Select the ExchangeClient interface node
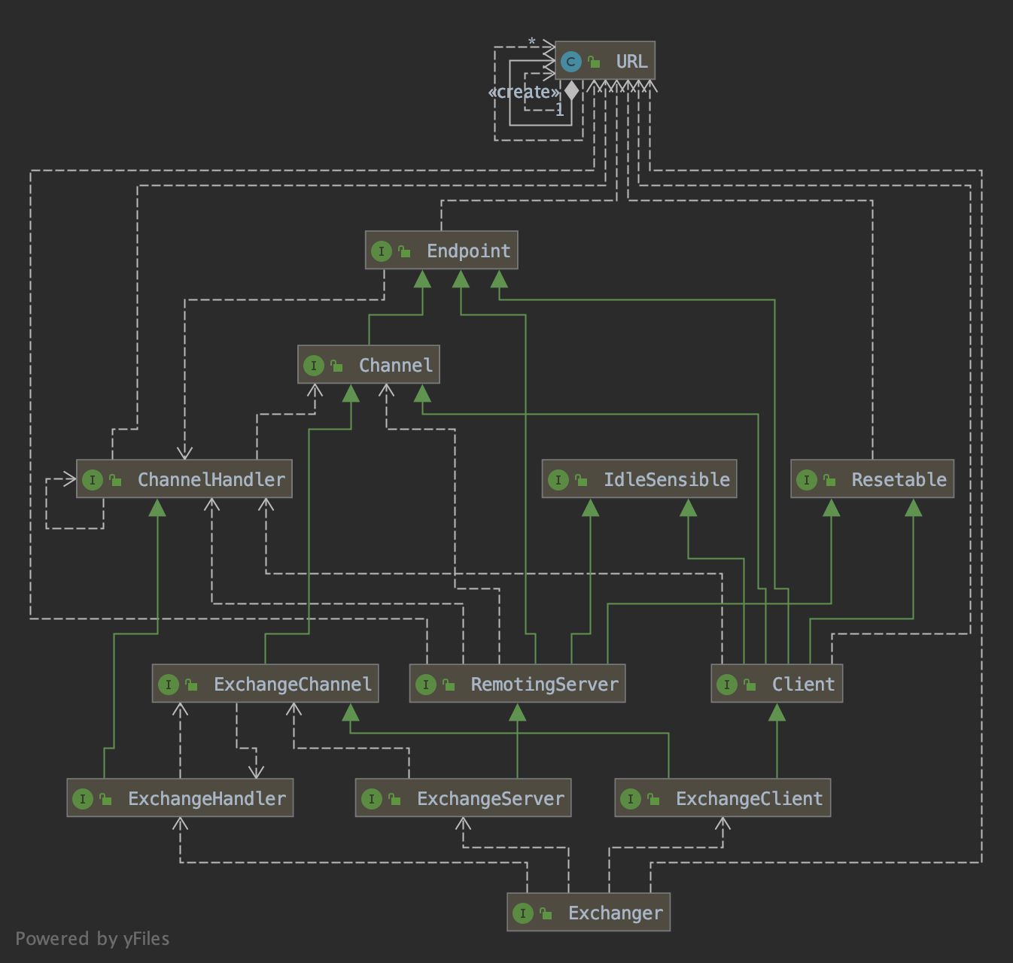The height and width of the screenshot is (963, 1013). (x=722, y=798)
